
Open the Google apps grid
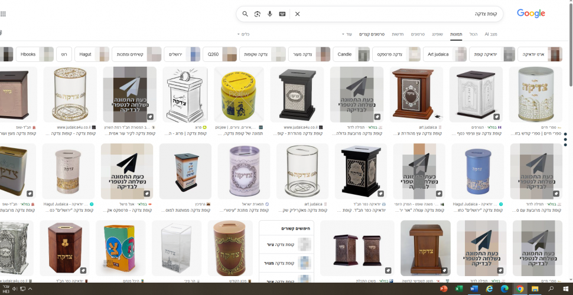pyautogui.click(x=4, y=14)
